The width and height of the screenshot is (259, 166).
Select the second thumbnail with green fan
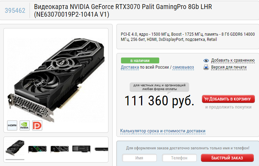pos(37,149)
